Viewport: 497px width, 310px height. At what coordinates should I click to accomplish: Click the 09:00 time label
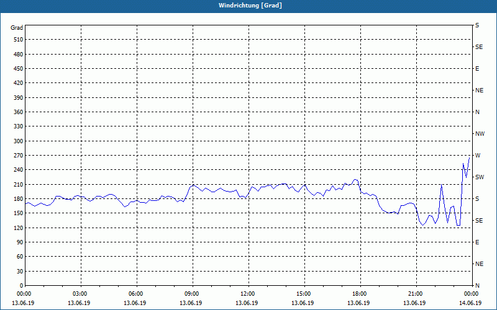[191, 293]
